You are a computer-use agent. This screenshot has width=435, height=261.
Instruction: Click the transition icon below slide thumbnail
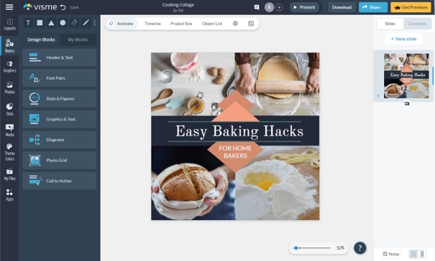pos(407,103)
